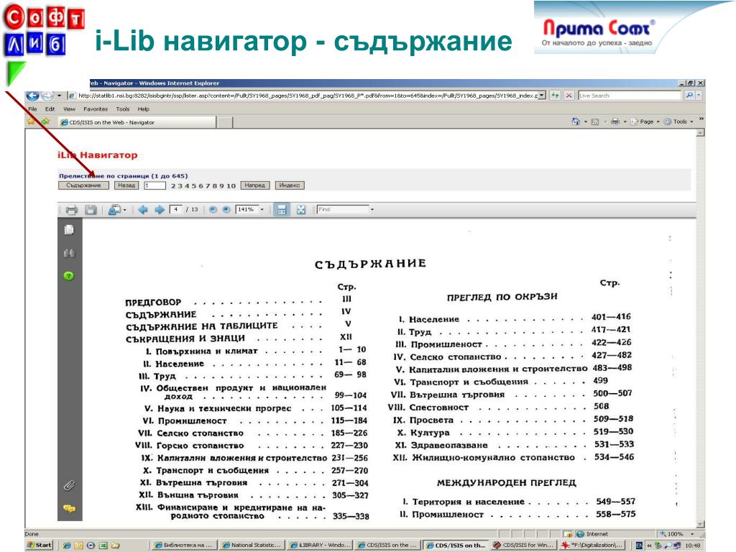
Task: Click the green help icon in PDF sidebar
Action: (x=69, y=276)
